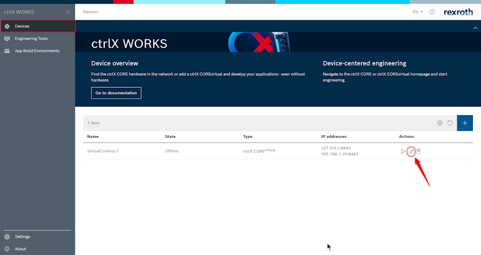481x255 pixels.
Task: Click the Offline state cell
Action: (x=172, y=151)
